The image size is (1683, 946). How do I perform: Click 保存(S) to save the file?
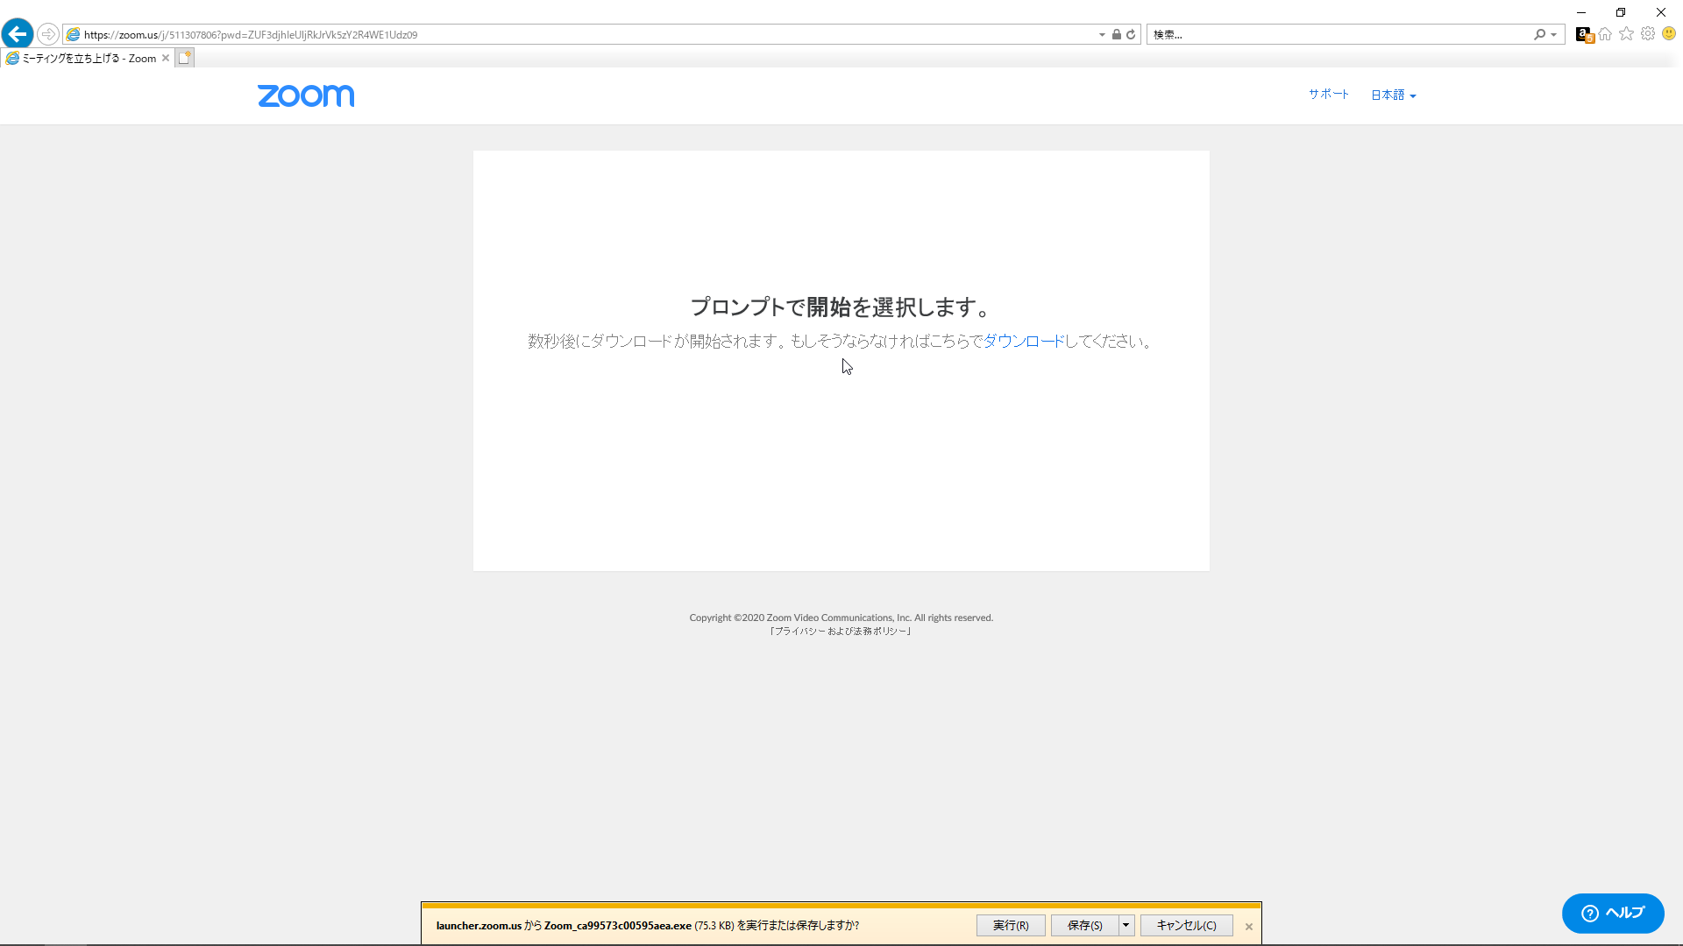point(1085,925)
